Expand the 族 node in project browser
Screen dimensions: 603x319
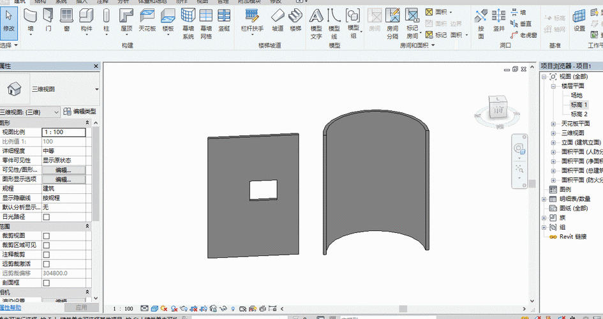(x=544, y=218)
